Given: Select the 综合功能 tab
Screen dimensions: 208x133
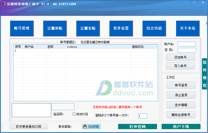Looking at the screenshot, I should (154, 28).
